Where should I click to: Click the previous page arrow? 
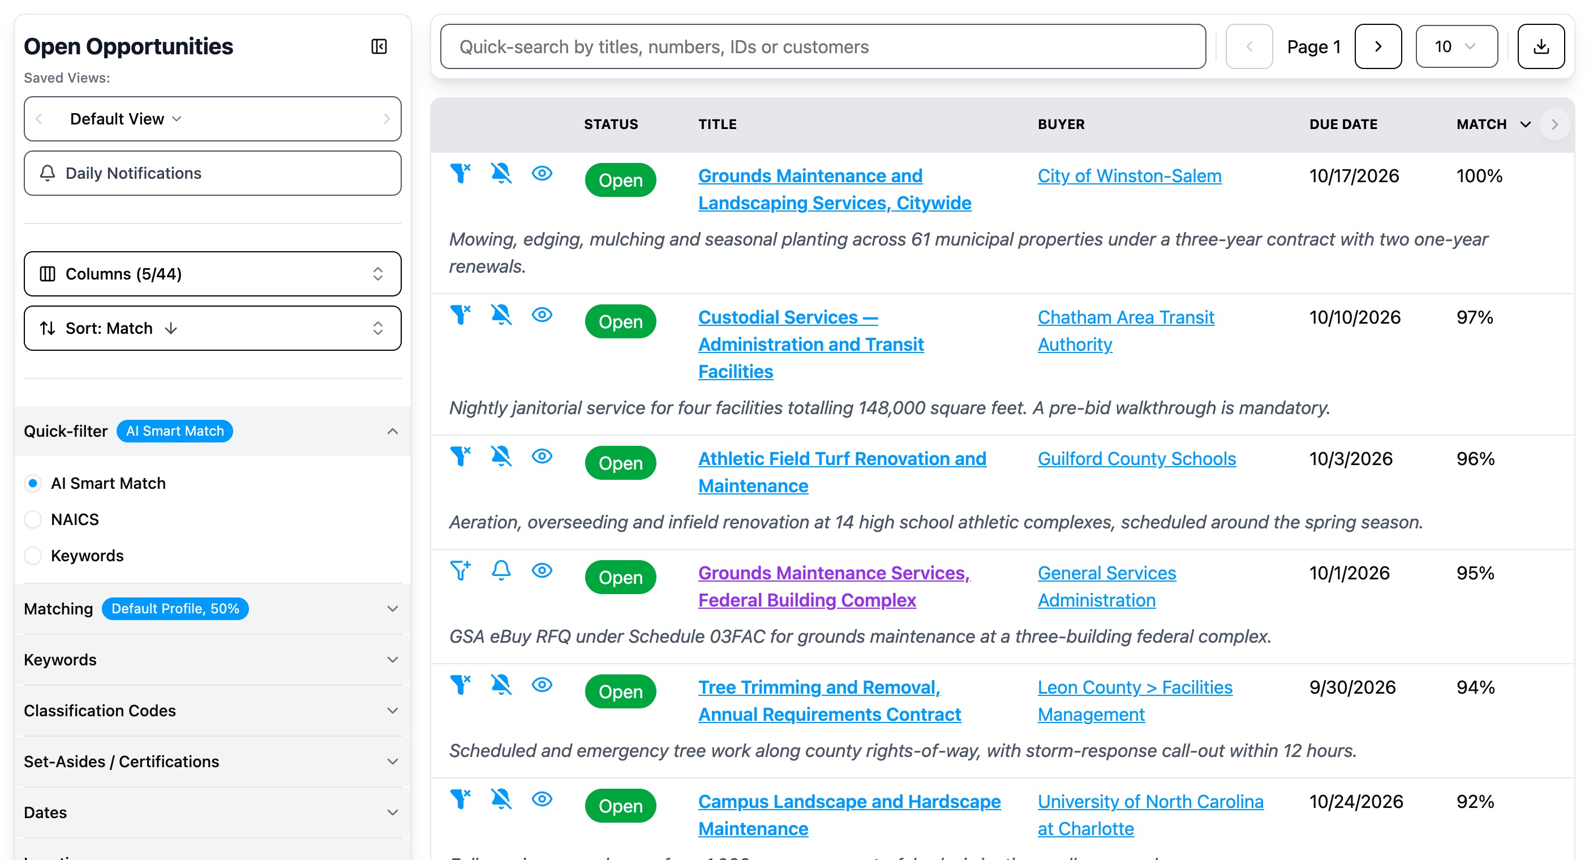click(1248, 46)
